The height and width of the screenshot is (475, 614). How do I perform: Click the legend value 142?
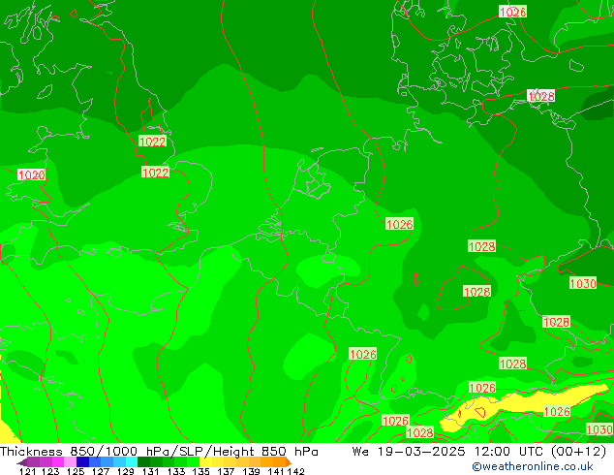[296, 471]
